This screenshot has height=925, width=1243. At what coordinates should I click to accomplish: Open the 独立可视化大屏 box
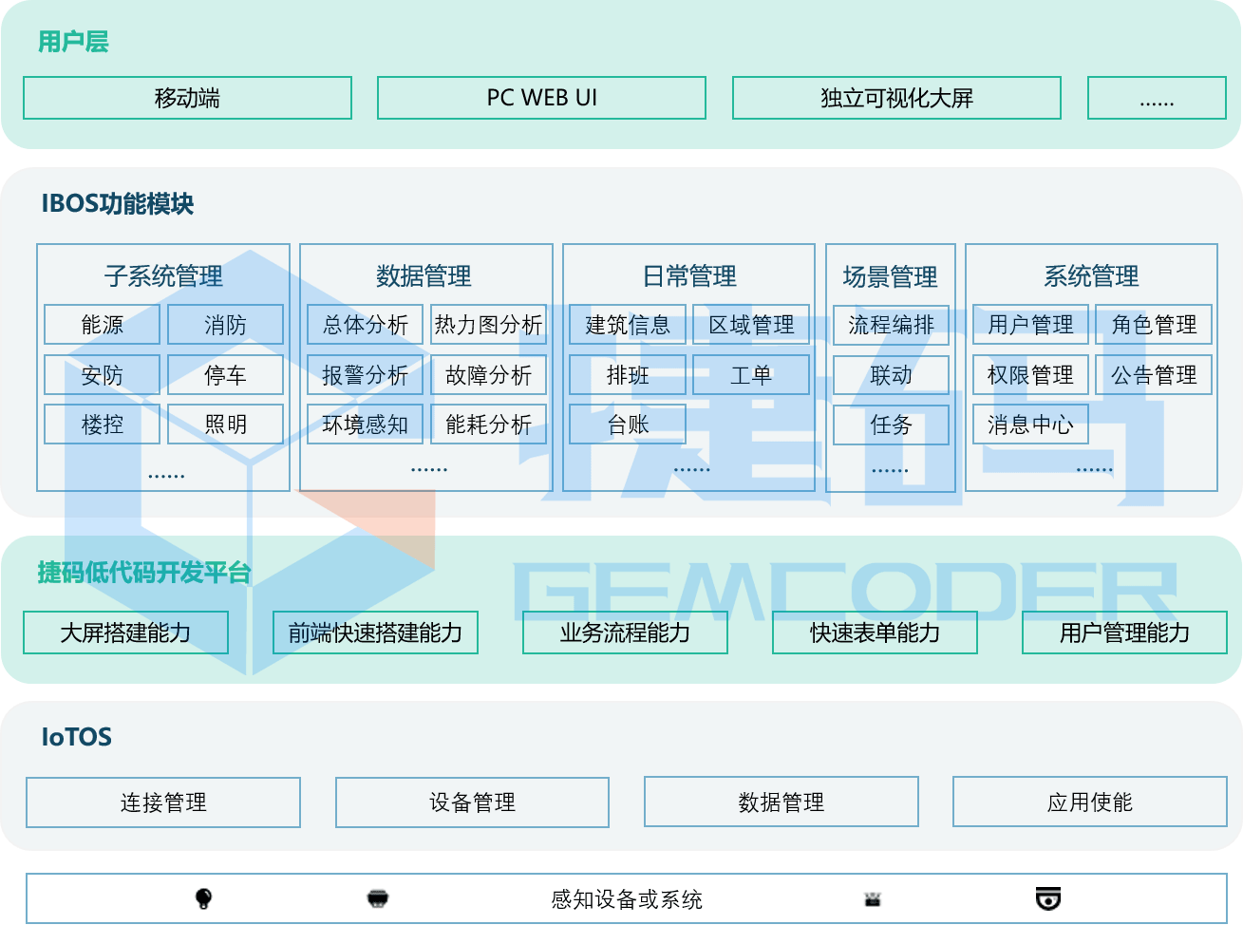coord(897,98)
